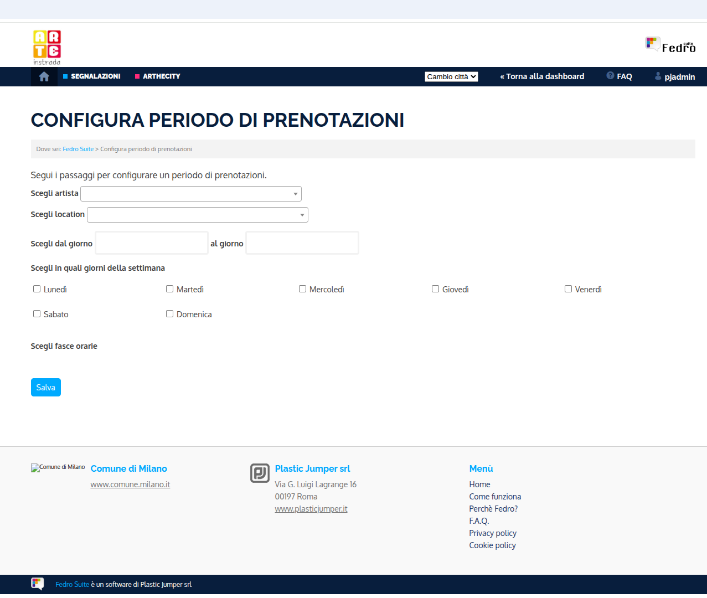Open the Segnalazioni menu
The image size is (707, 598).
tap(92, 76)
